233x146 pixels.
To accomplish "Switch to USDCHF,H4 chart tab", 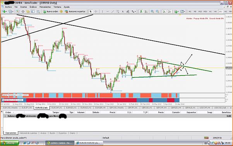I will coord(205,108).
